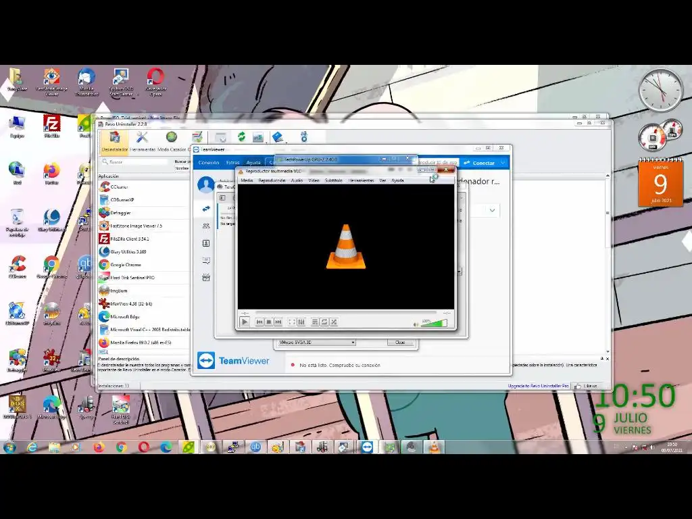Click Revo blue book help icon
Viewport: 692px width, 519px height.
click(x=278, y=137)
